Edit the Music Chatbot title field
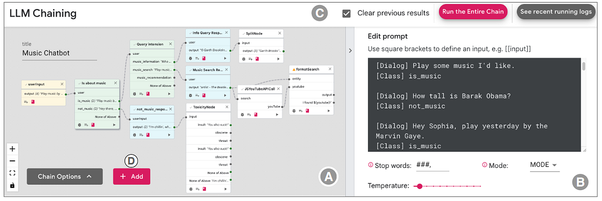Image resolution: width=602 pixels, height=201 pixels. click(x=59, y=53)
